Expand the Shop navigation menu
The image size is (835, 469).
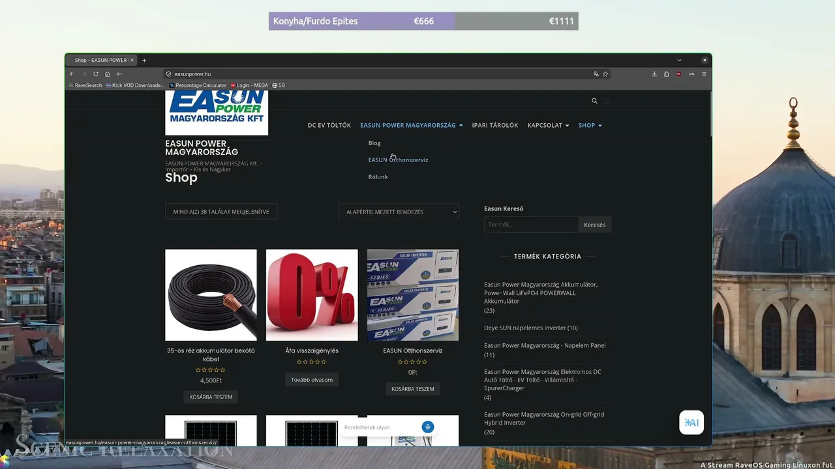pos(590,125)
